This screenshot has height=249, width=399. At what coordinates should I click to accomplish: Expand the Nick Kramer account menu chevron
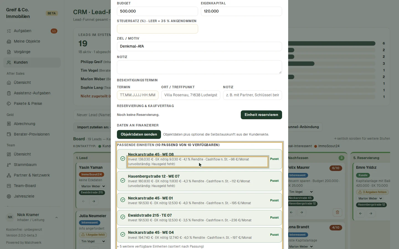(x=57, y=217)
